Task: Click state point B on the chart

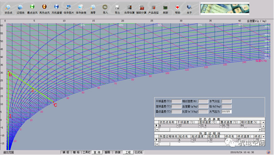Action: coord(8,71)
